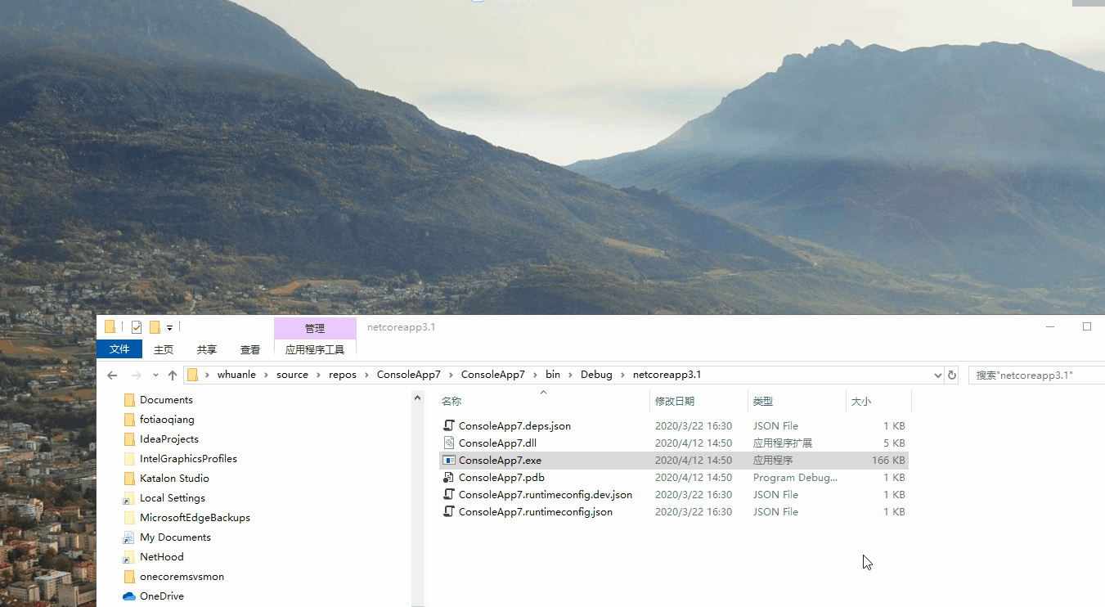This screenshot has height=607, width=1105.
Task: Click the Katalon Studio folder icon
Action: click(x=128, y=479)
